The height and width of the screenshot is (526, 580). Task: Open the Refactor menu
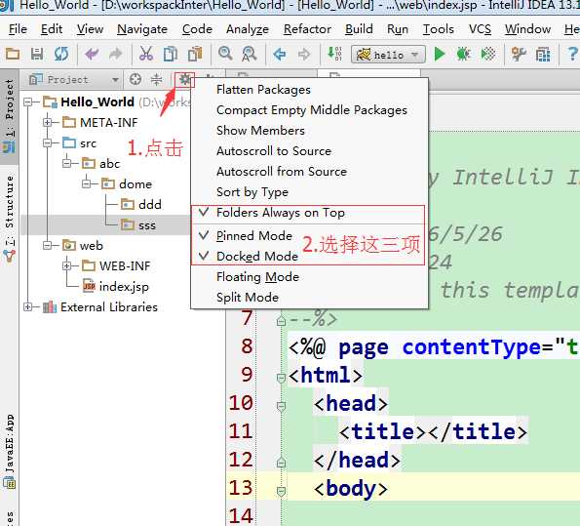[307, 29]
